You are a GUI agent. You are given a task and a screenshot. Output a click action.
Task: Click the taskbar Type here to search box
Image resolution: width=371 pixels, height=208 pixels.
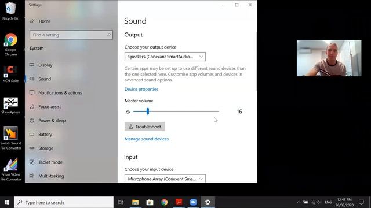click(x=64, y=202)
